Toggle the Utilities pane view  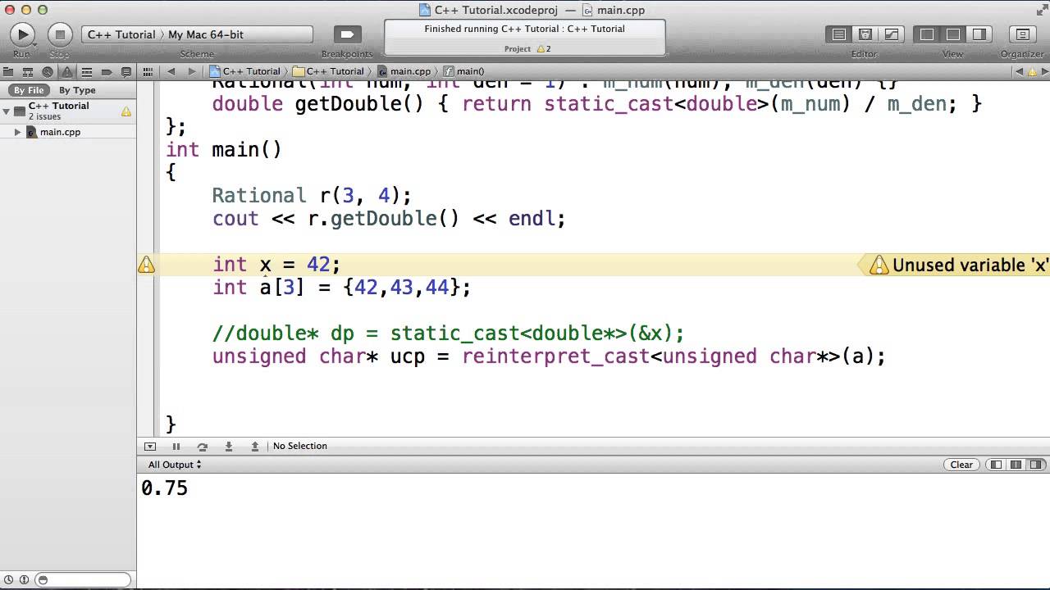tap(979, 34)
